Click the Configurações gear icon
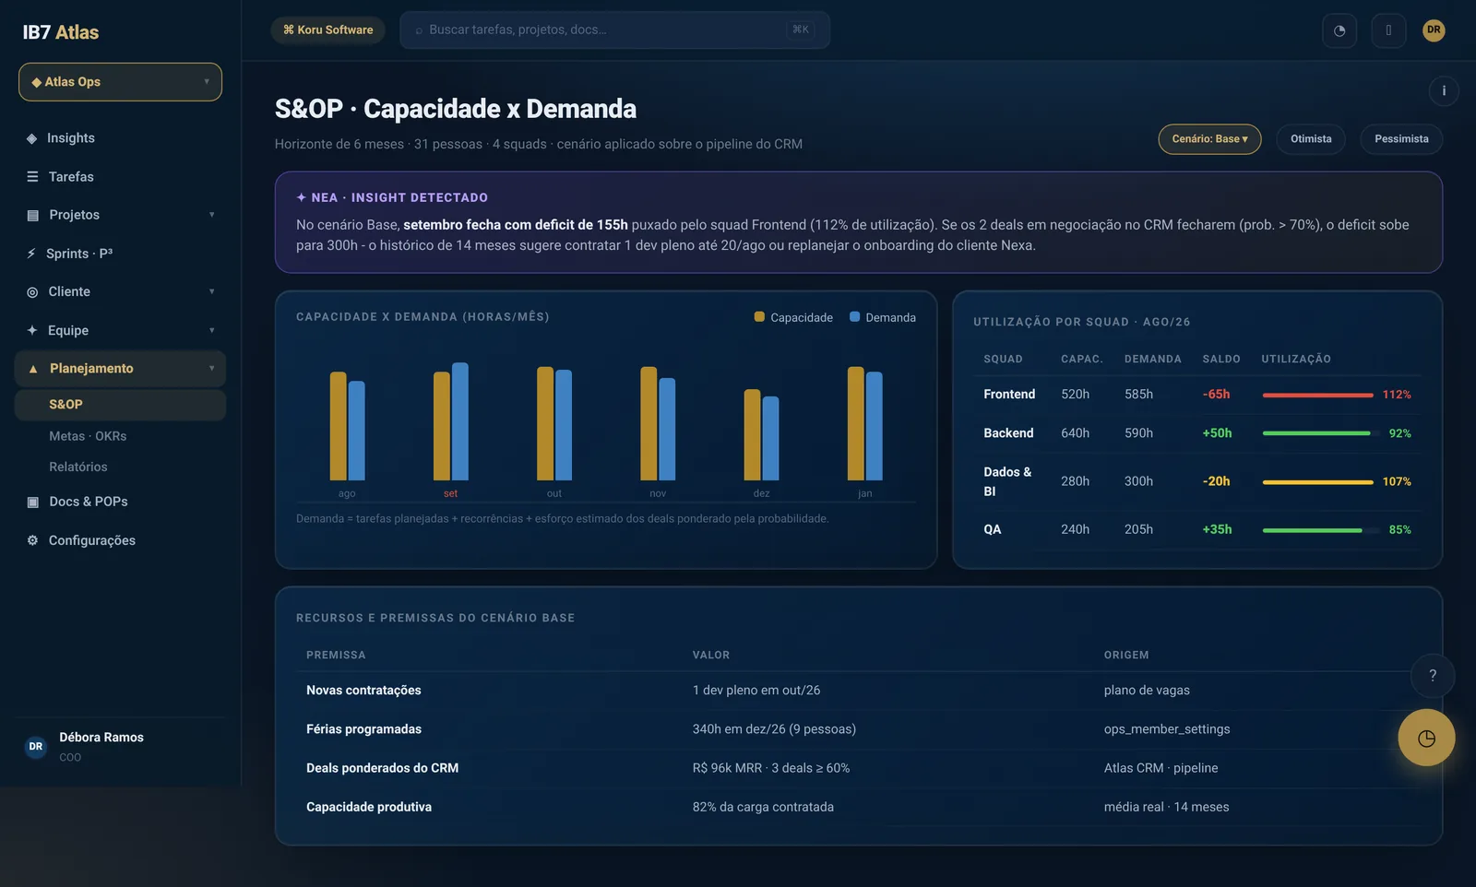Image resolution: width=1476 pixels, height=887 pixels. coord(32,540)
